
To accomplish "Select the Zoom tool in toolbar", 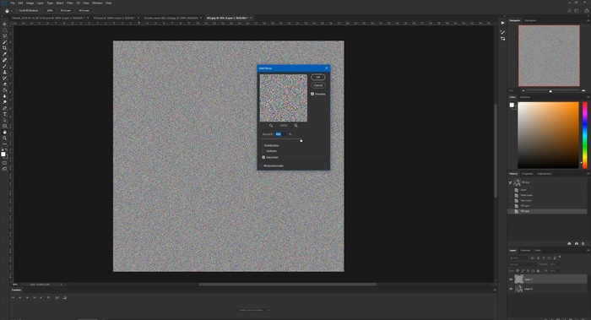I will tap(4, 138).
